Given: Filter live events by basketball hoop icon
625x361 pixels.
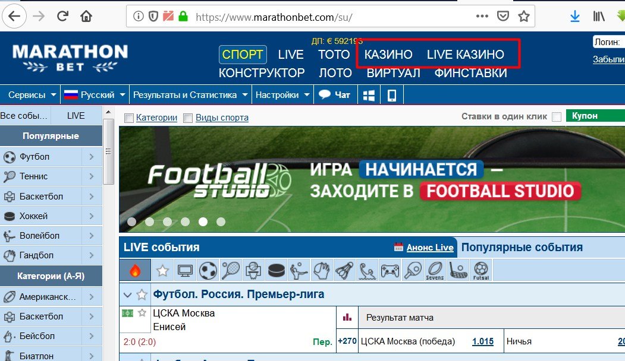Looking at the screenshot, I should point(253,271).
